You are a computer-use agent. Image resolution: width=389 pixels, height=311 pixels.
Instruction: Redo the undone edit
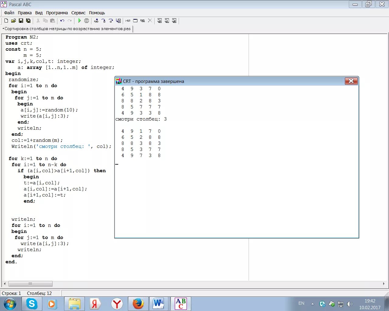pos(70,21)
